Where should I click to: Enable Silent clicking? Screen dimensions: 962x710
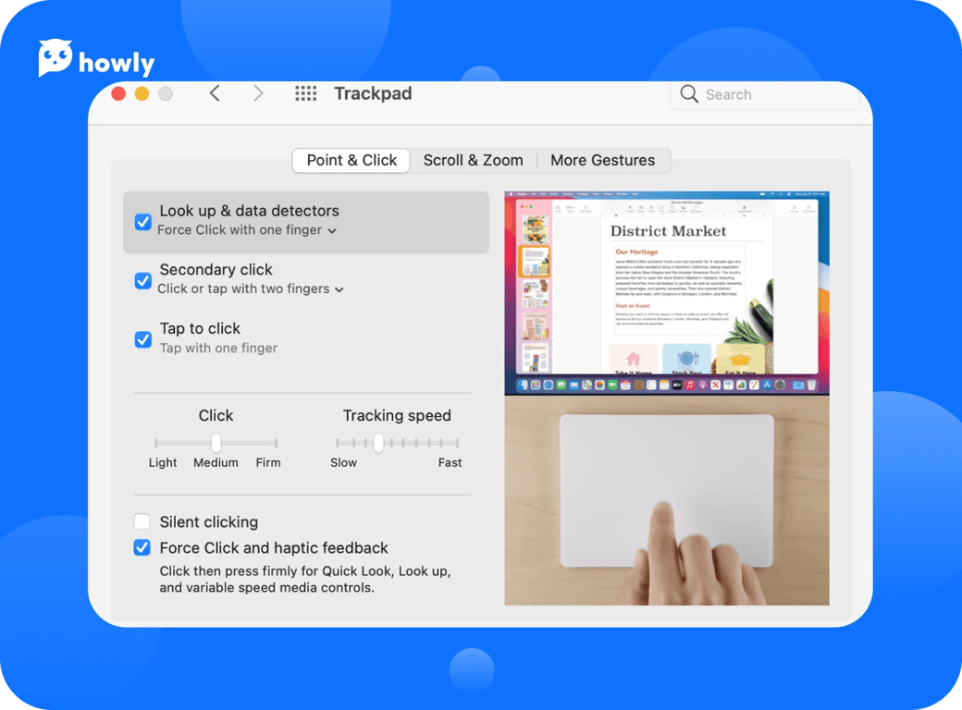coord(142,522)
